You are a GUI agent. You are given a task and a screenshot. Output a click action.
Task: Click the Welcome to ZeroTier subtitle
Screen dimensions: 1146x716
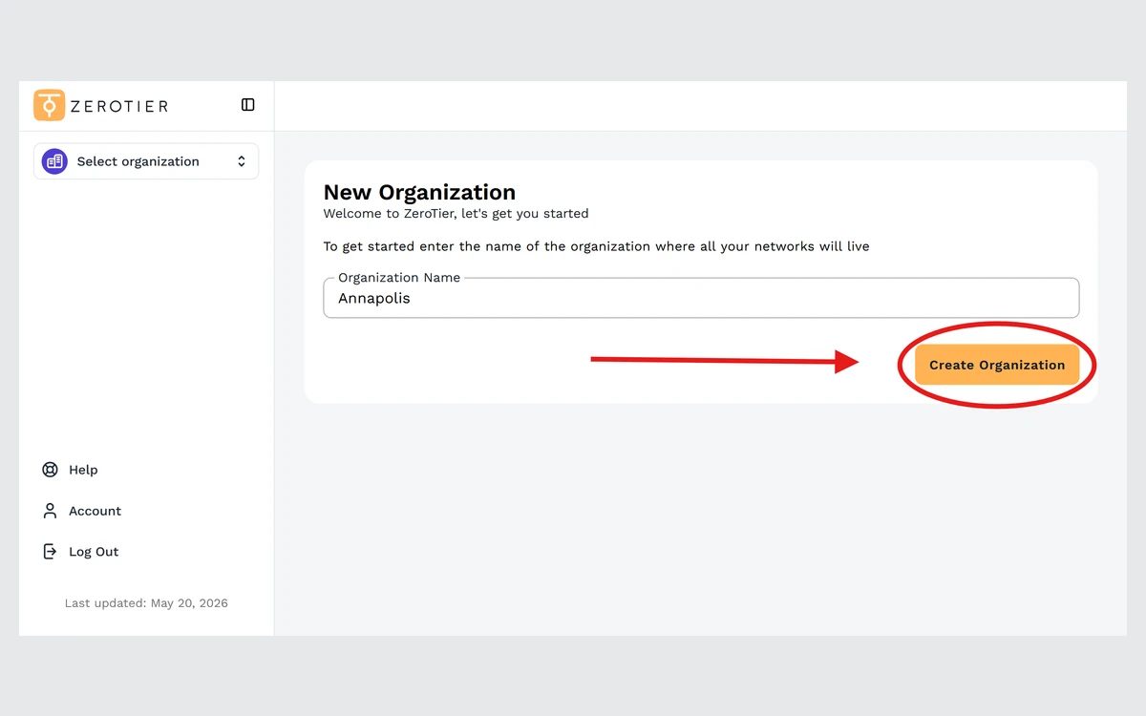point(456,214)
